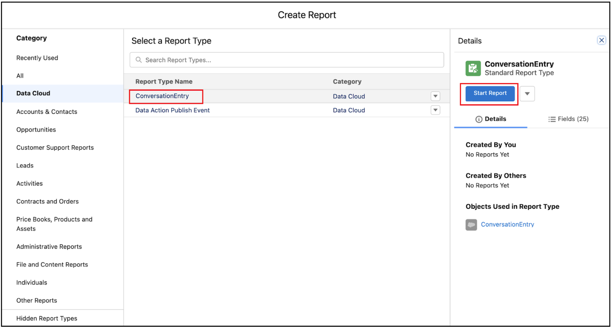Screen dimensions: 612x327
Task: Open ConversationEntry object link under Objects Used
Action: click(x=507, y=225)
